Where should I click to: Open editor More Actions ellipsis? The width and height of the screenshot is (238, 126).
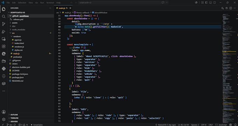pyautogui.click(x=234, y=8)
